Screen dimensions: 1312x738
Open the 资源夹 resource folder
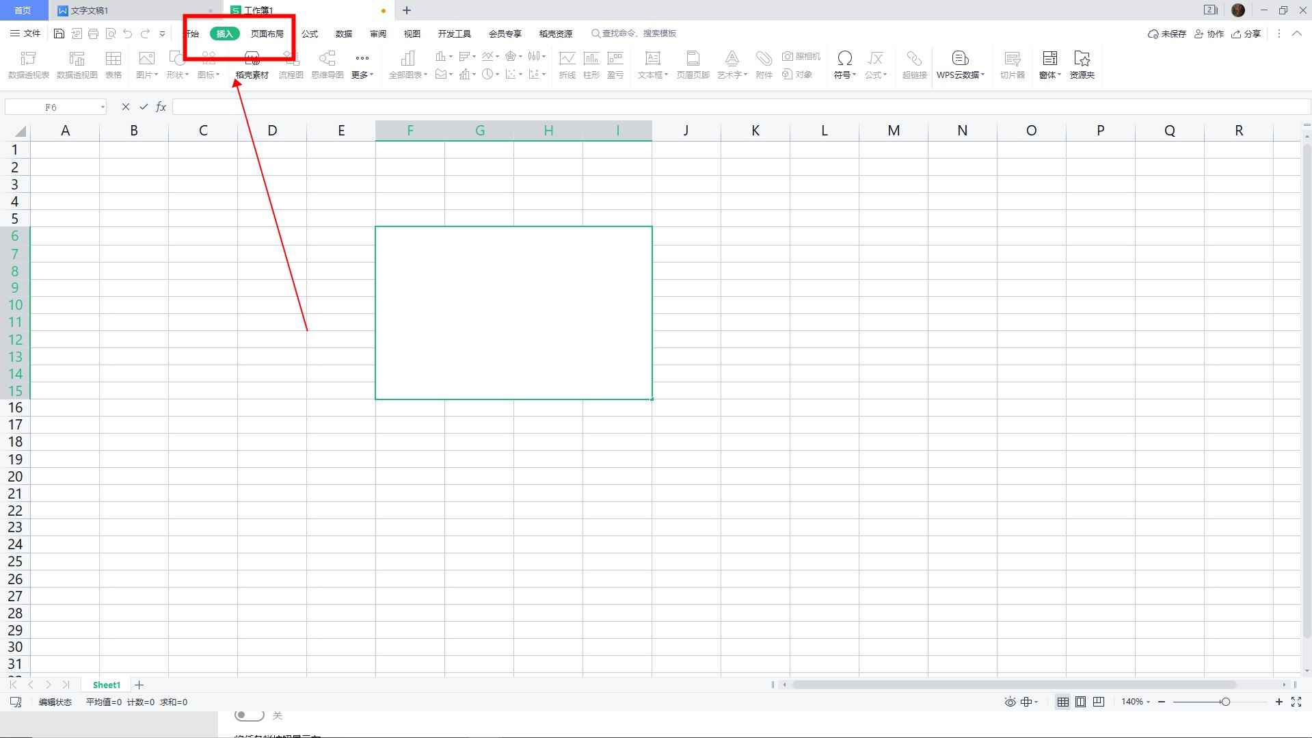pyautogui.click(x=1082, y=65)
